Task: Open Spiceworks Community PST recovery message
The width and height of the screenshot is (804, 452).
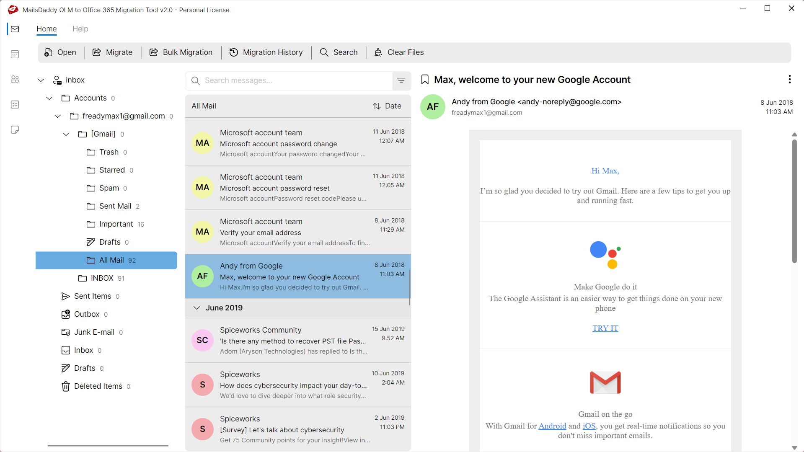Action: pos(298,341)
